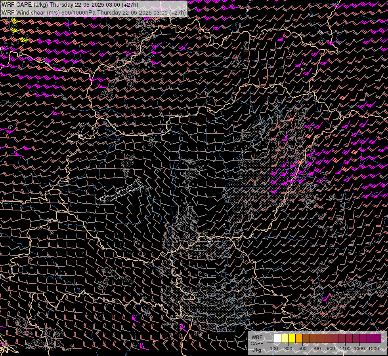Pick the bright yellow CAPE legend swatch
Image resolution: width=388 pixels, height=356 pixels.
292,338
